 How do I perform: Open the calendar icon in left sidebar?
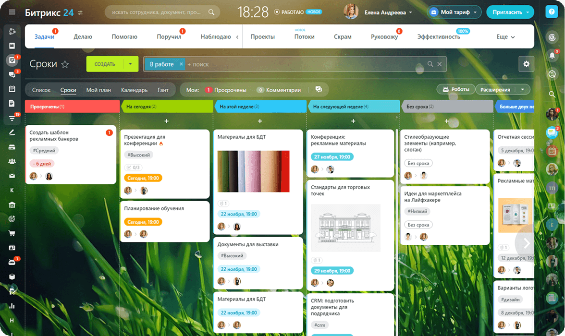(x=12, y=89)
